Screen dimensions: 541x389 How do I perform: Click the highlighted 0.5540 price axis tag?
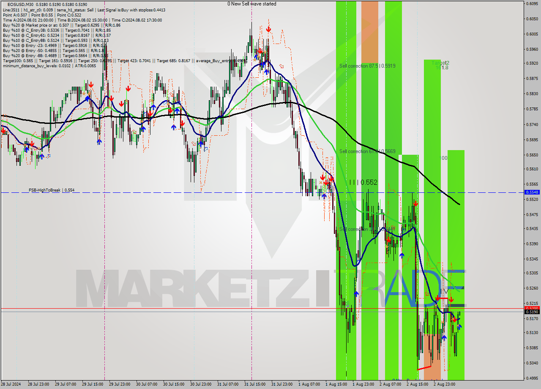(532, 192)
